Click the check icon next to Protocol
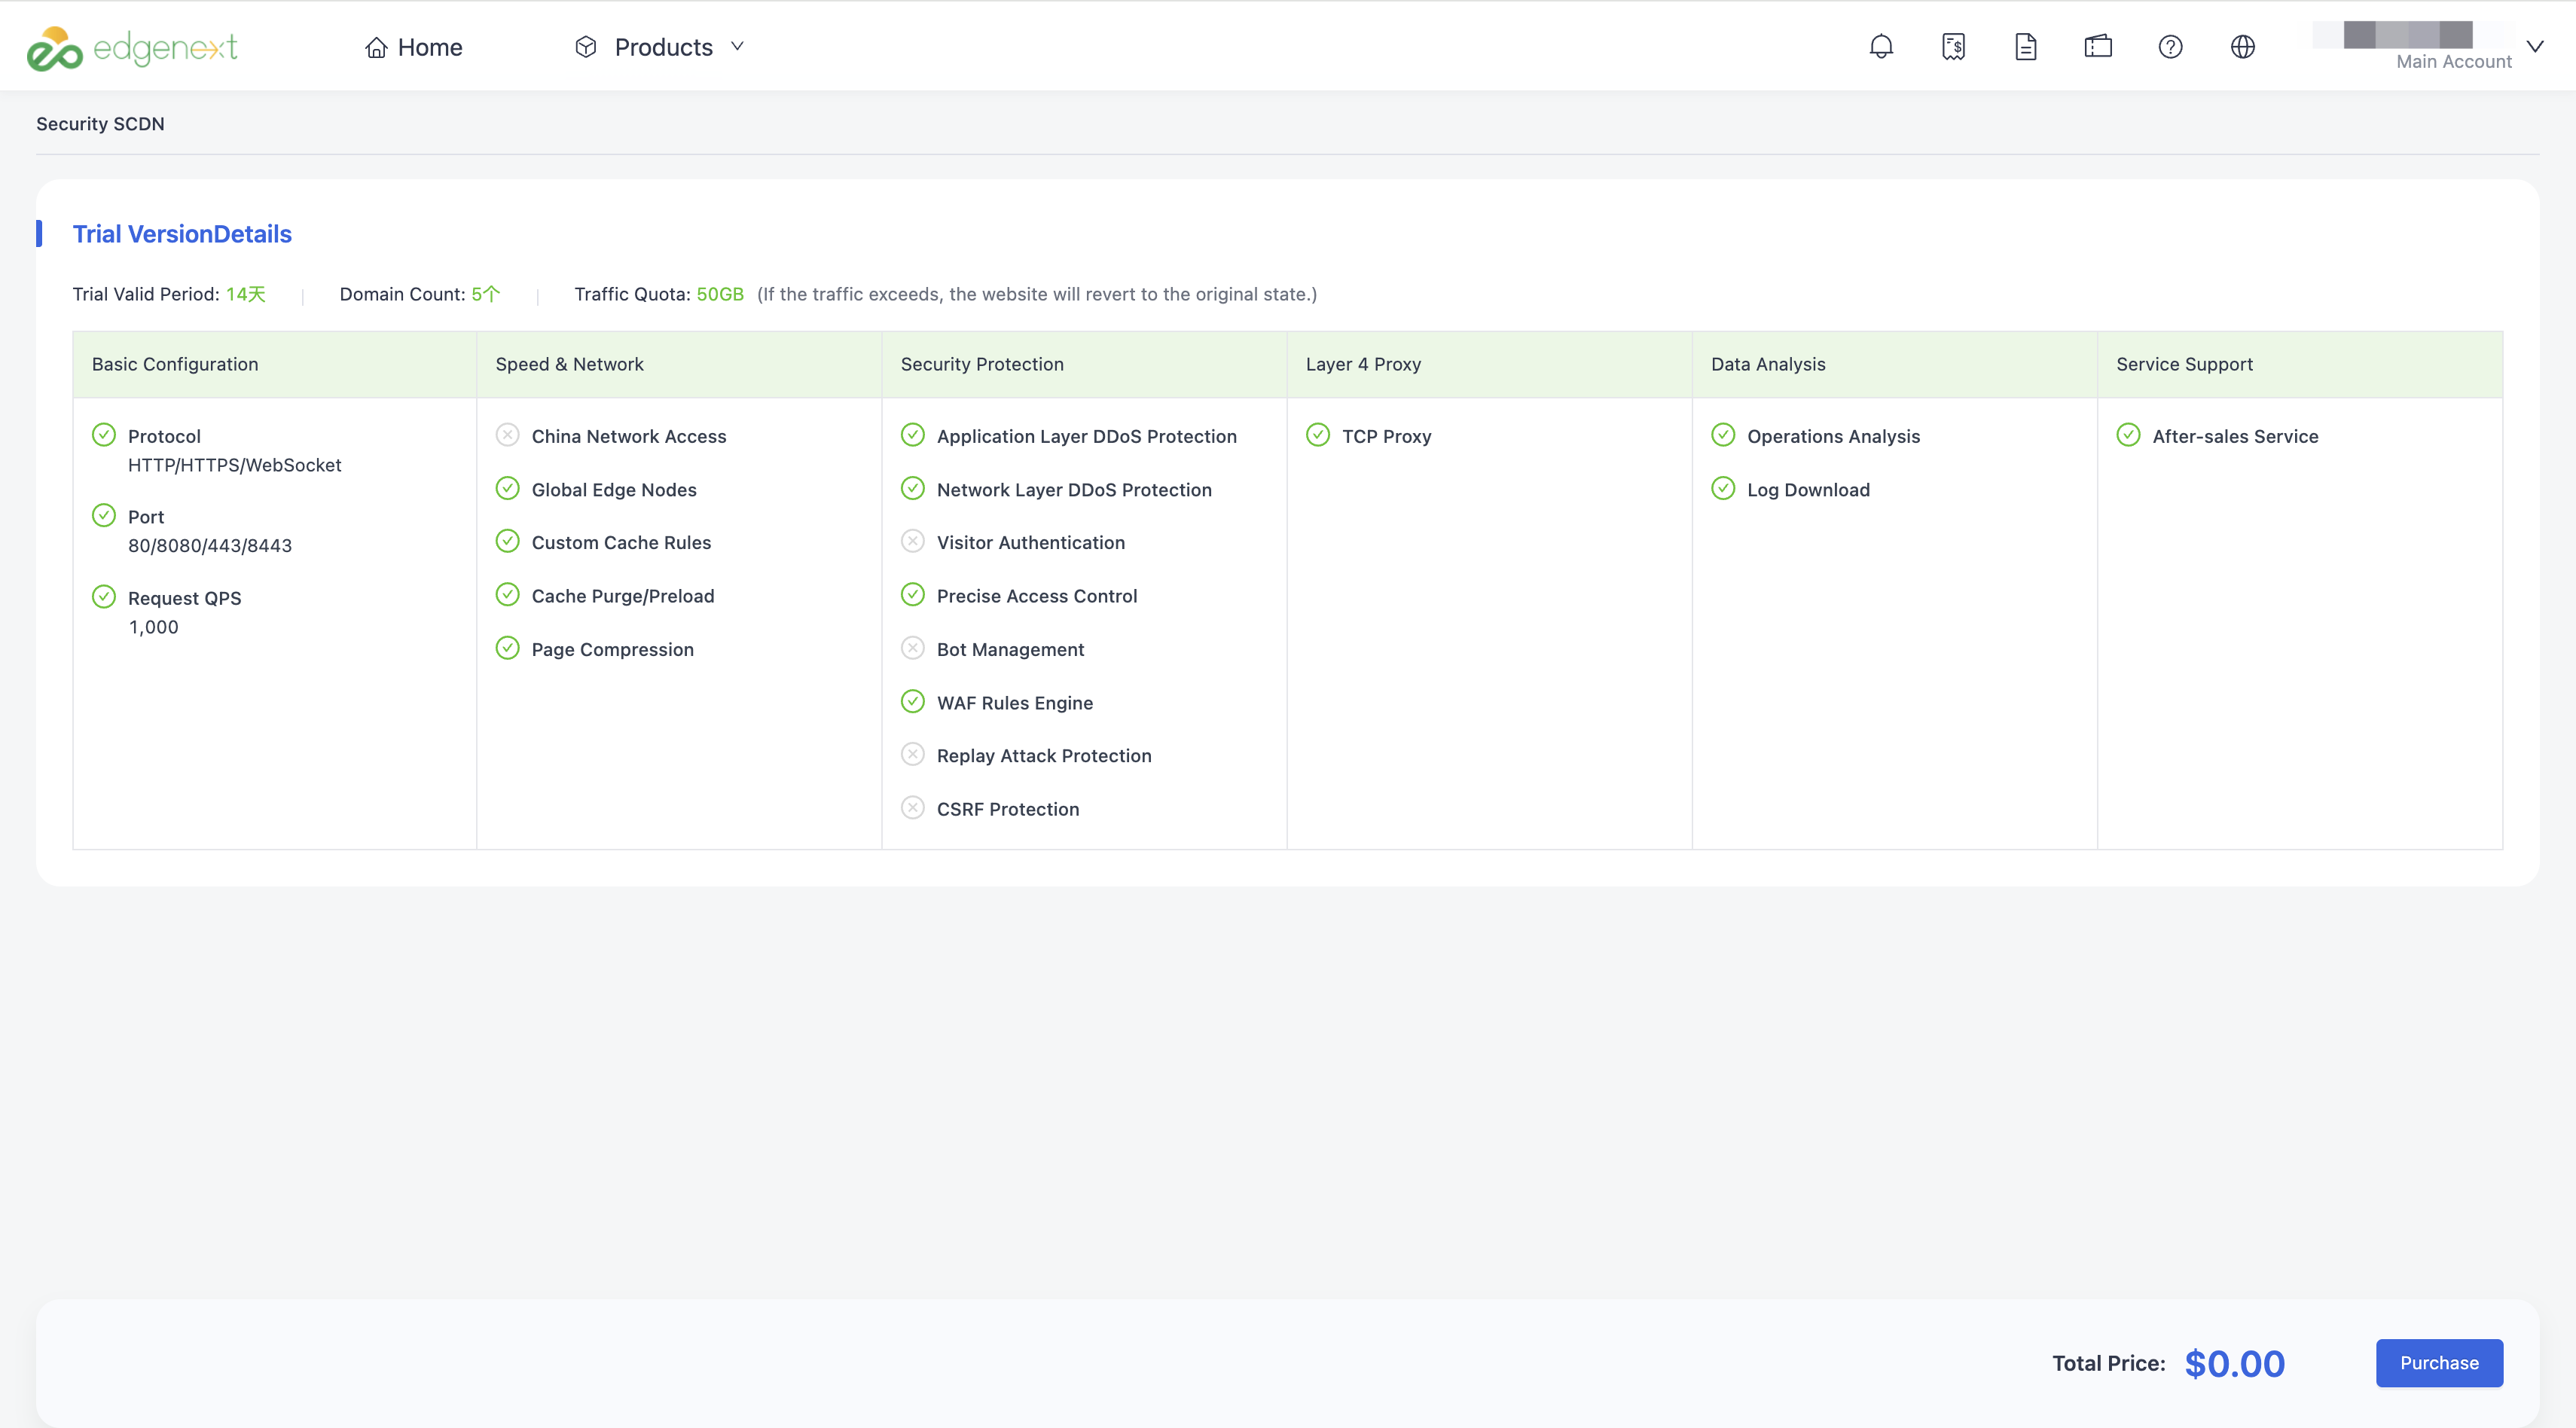Screen dimensions: 2576x1428 104,434
